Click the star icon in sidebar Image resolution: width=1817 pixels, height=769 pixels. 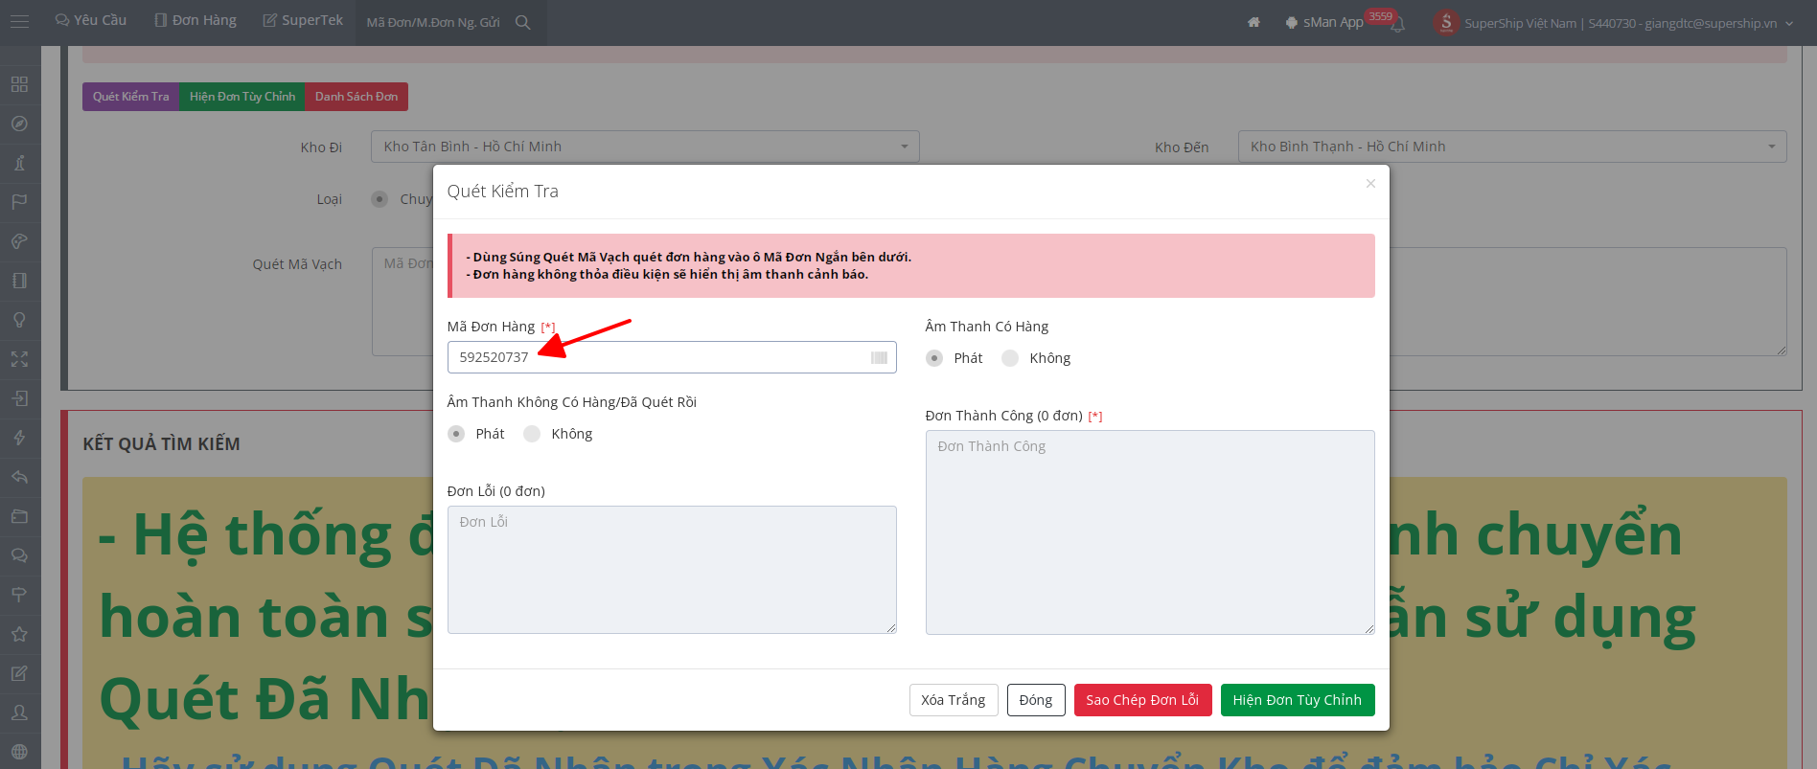[x=19, y=634]
